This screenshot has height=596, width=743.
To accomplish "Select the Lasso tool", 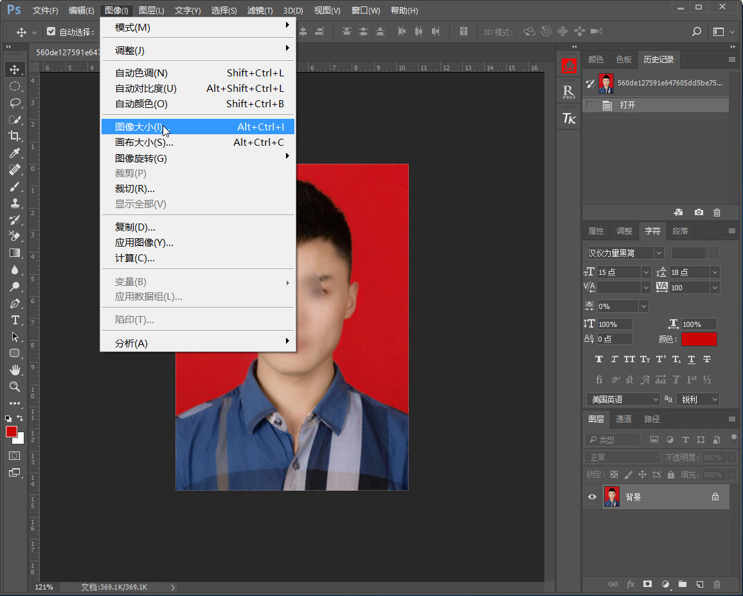I will coord(14,103).
